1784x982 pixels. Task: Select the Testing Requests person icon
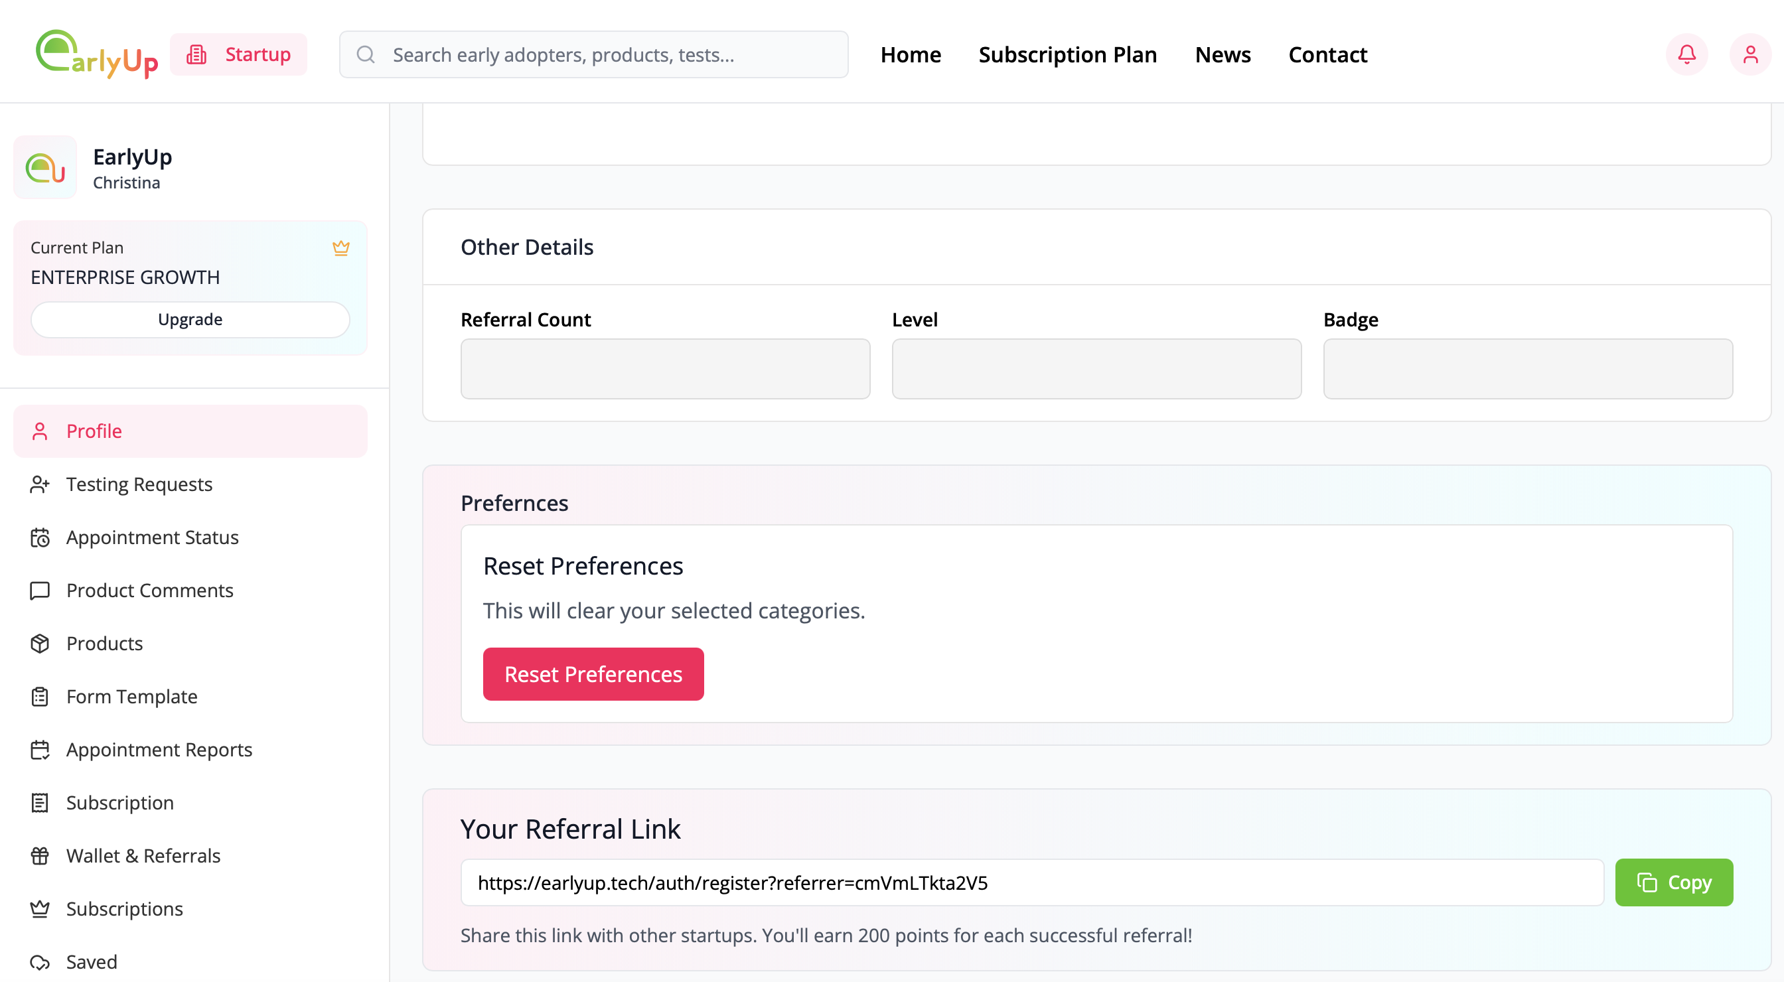[39, 484]
